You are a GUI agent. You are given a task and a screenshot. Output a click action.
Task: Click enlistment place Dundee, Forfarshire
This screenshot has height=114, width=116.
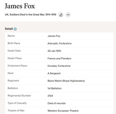tap(59, 66)
